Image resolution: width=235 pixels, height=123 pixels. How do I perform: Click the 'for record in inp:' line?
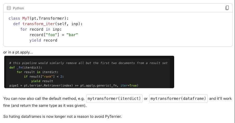click(x=41, y=29)
